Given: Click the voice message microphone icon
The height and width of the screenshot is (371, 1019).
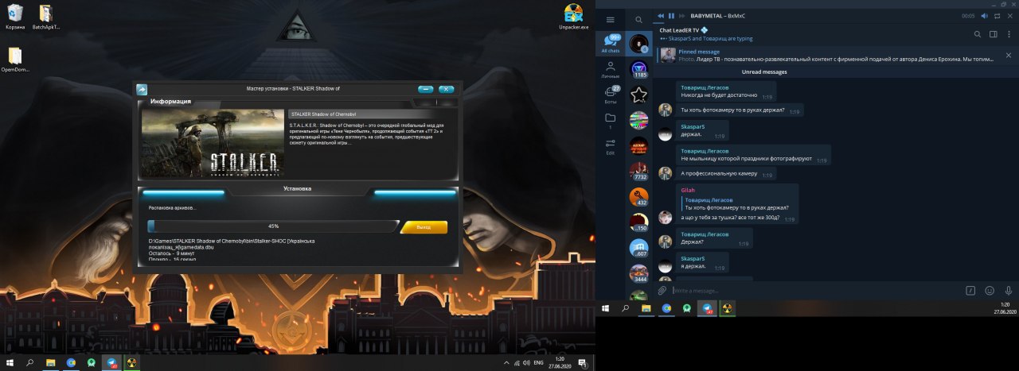Looking at the screenshot, I should pyautogui.click(x=1009, y=291).
